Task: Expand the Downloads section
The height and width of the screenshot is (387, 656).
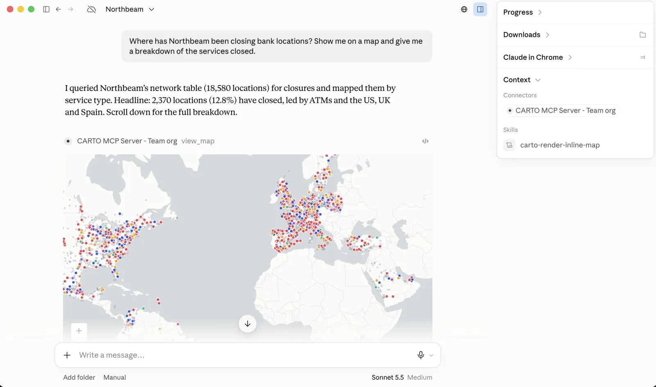Action: [526, 35]
